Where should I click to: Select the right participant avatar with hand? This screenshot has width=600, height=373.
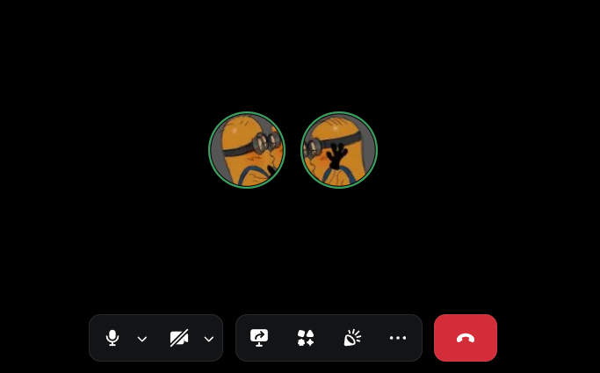tap(339, 150)
